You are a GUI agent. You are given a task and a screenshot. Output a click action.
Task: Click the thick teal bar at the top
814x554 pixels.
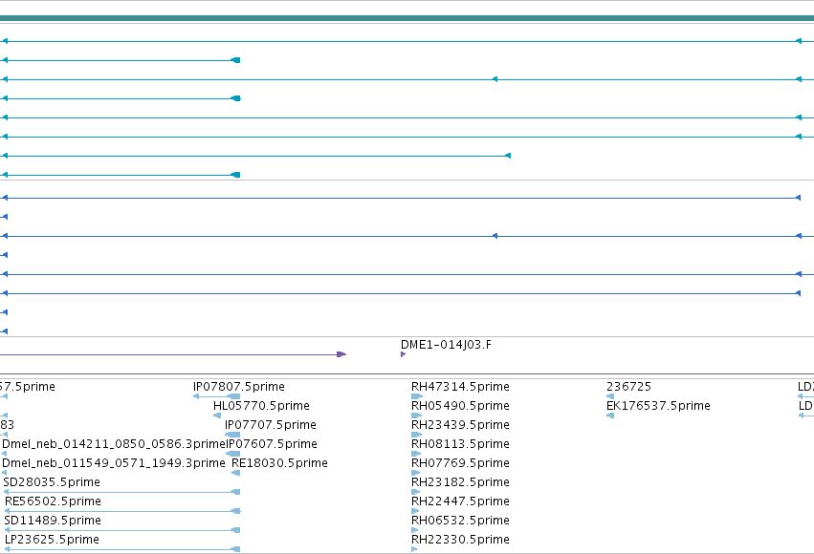[x=407, y=18]
